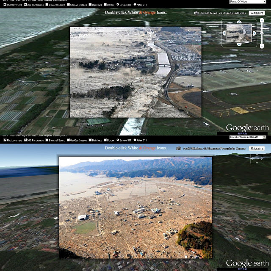This screenshot has width=271, height=271.
Task: Select Before 311 radio in Asahi Shimbun view
Action: click(118, 140)
